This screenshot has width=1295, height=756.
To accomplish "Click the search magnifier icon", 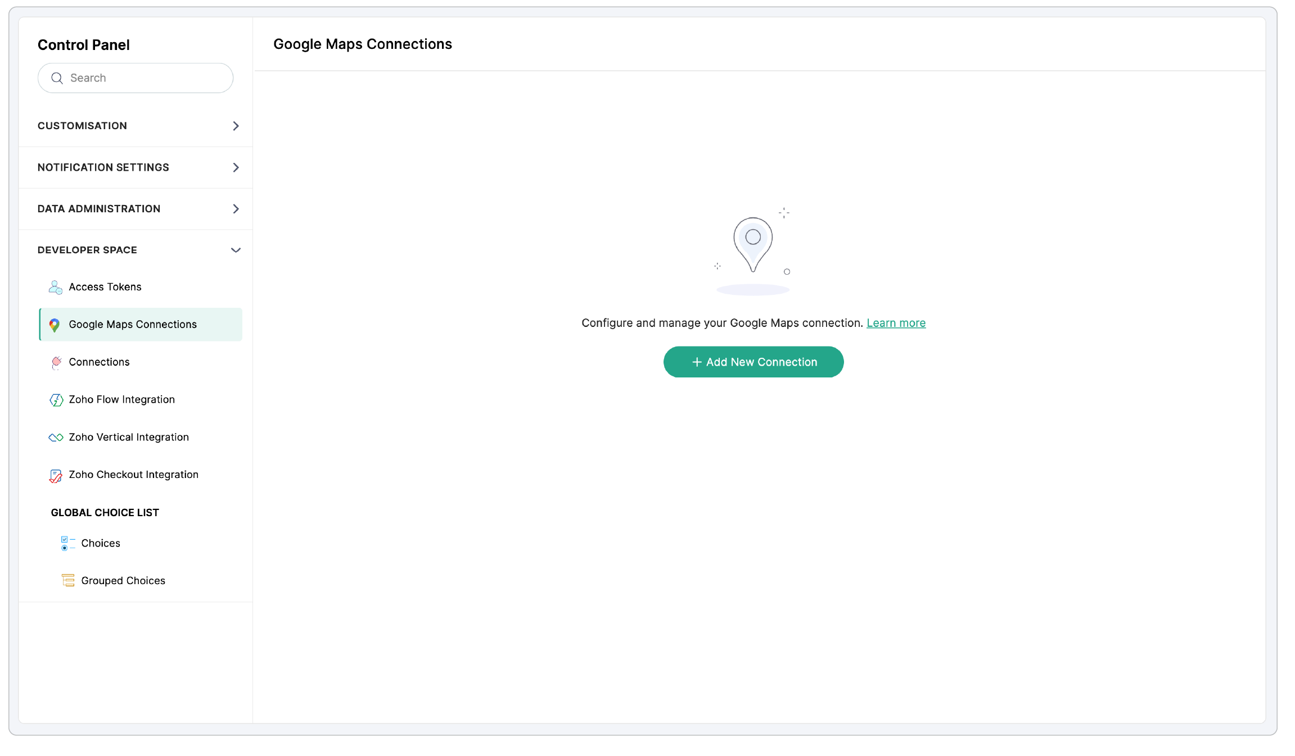I will pyautogui.click(x=57, y=78).
